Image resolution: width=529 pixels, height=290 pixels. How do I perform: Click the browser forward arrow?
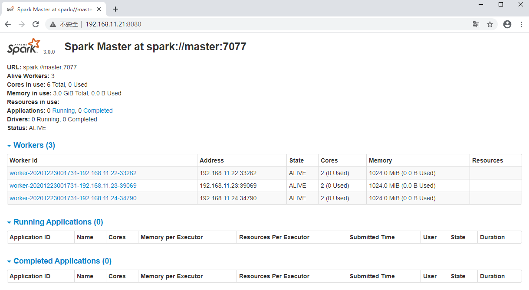21,24
